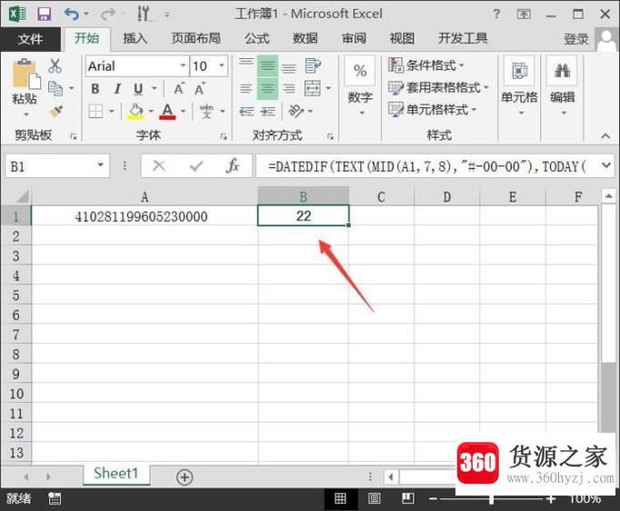Expand the Name Box dropdown arrow
Screen dimensions: 620x511
[100, 165]
